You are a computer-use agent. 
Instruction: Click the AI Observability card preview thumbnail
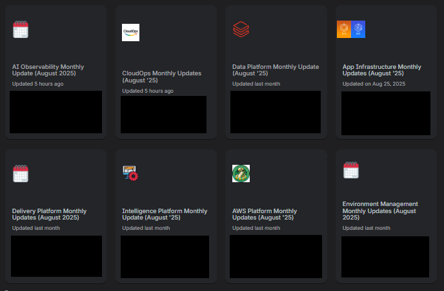[x=55, y=112]
